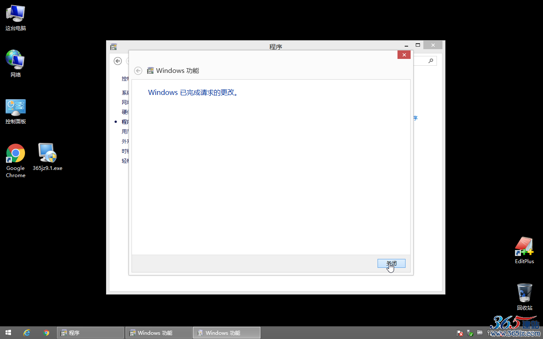The image size is (543, 339).
Task: Click the back button in the 程序 window
Action: 118,61
